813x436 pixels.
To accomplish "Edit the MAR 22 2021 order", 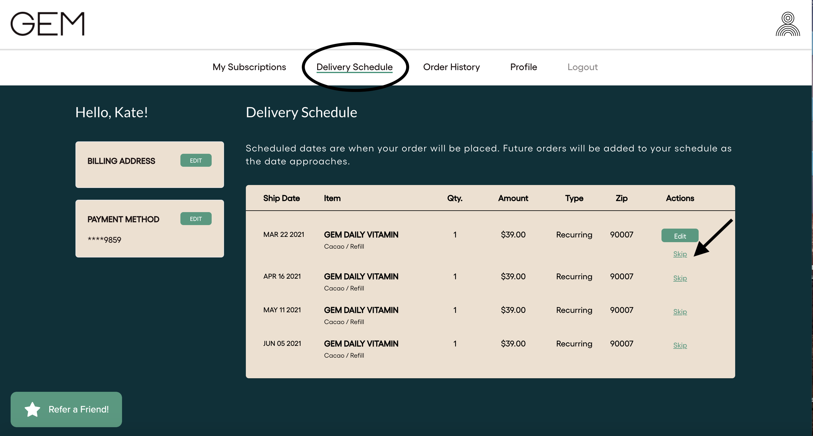I will click(680, 236).
